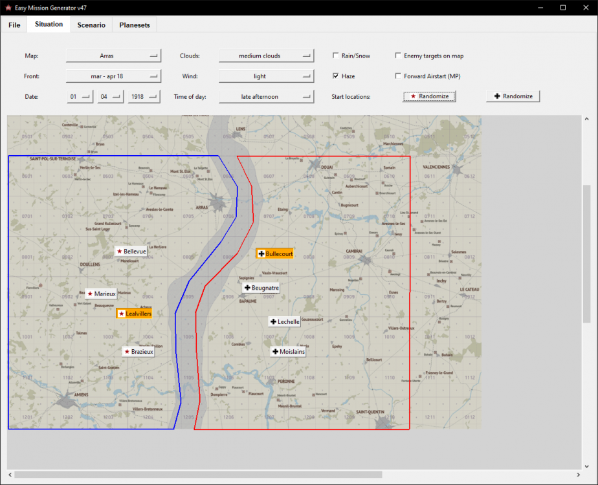Select the Beugnatre airfield marker
The width and height of the screenshot is (598, 485).
[261, 287]
